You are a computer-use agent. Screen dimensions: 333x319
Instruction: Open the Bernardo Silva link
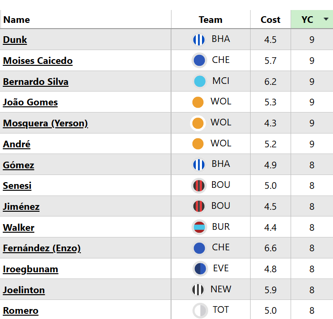tap(36, 82)
